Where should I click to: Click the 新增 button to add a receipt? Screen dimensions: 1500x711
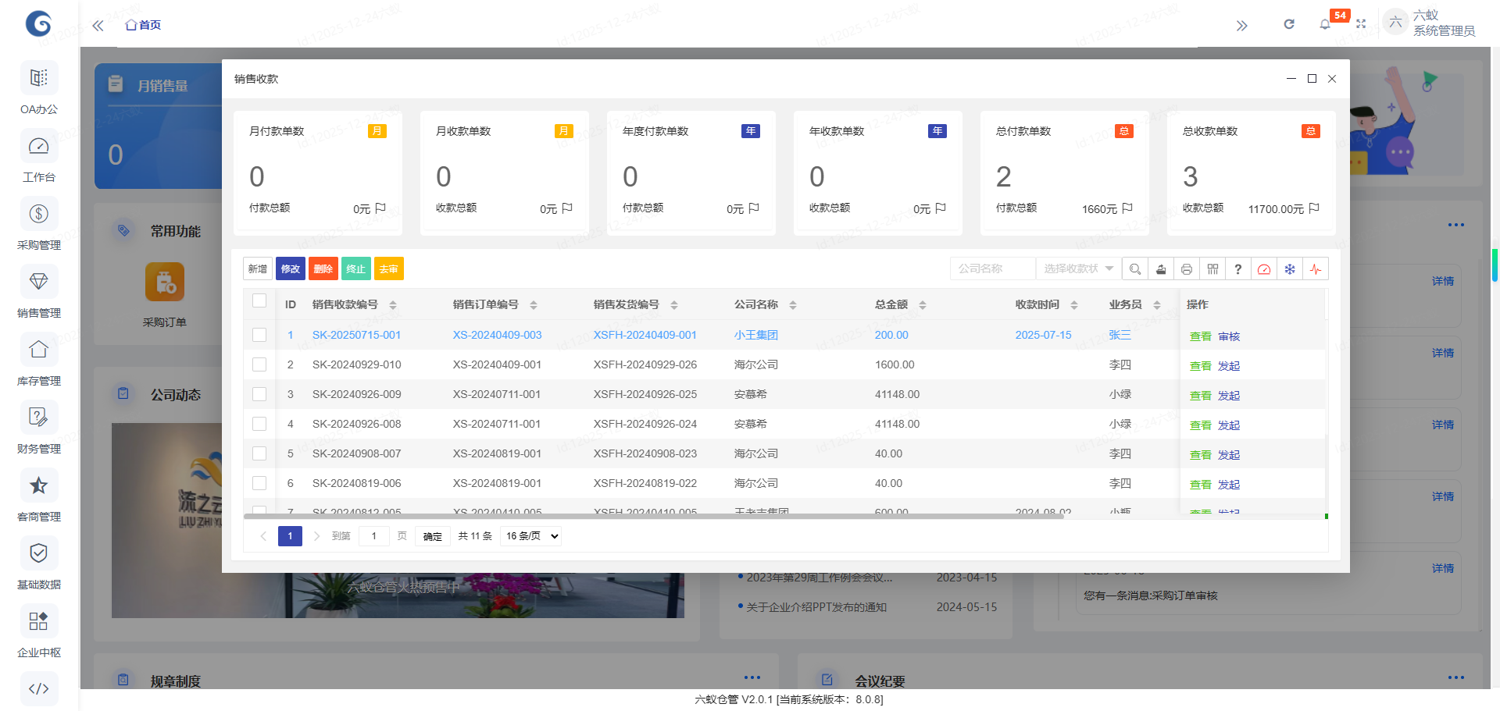pos(257,268)
